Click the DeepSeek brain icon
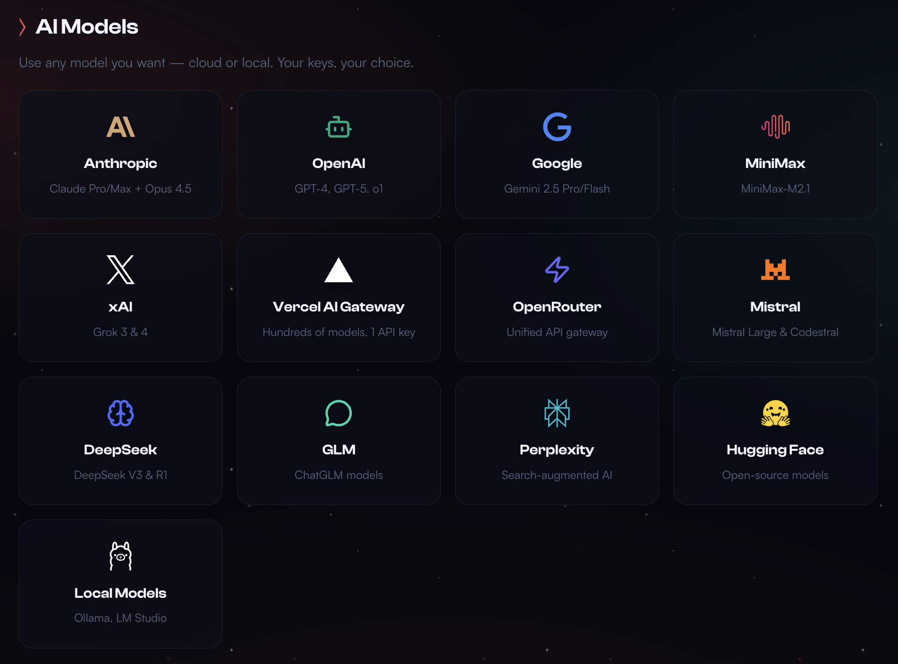Viewport: 898px width, 664px height. pos(120,413)
